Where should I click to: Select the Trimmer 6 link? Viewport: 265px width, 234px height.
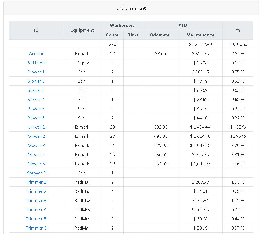(36, 228)
